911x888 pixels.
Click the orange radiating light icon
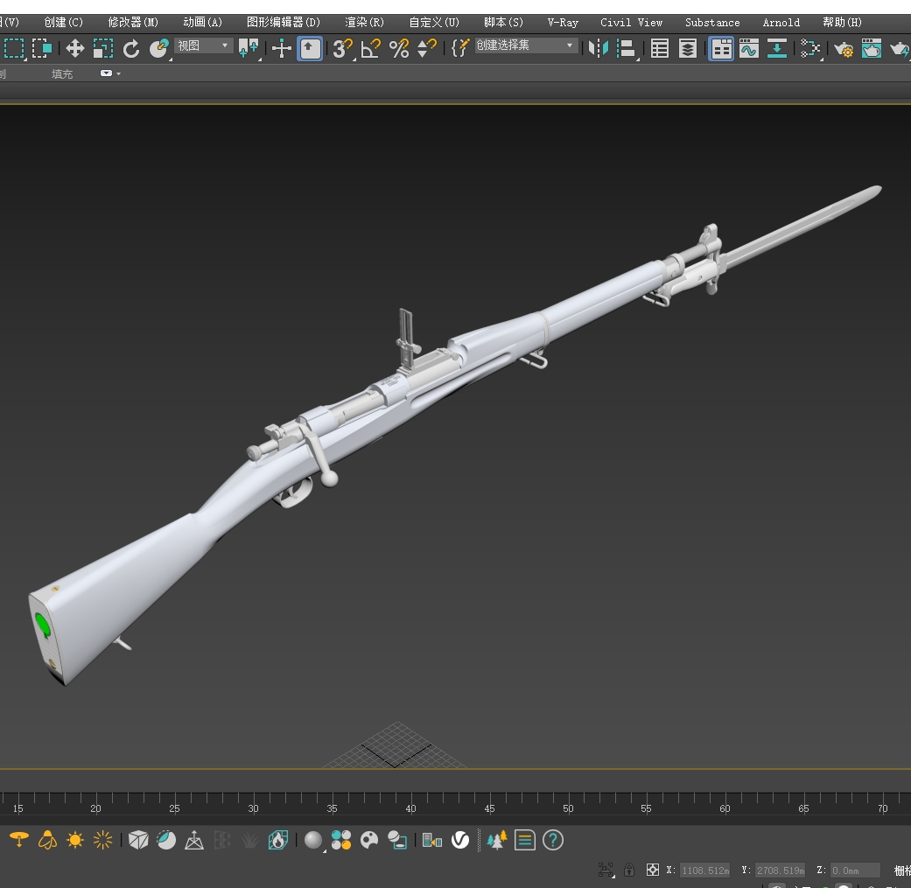click(x=103, y=840)
